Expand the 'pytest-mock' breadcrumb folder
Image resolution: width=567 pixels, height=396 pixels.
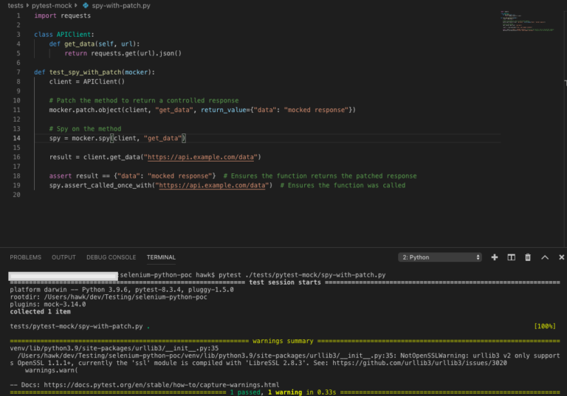point(52,6)
